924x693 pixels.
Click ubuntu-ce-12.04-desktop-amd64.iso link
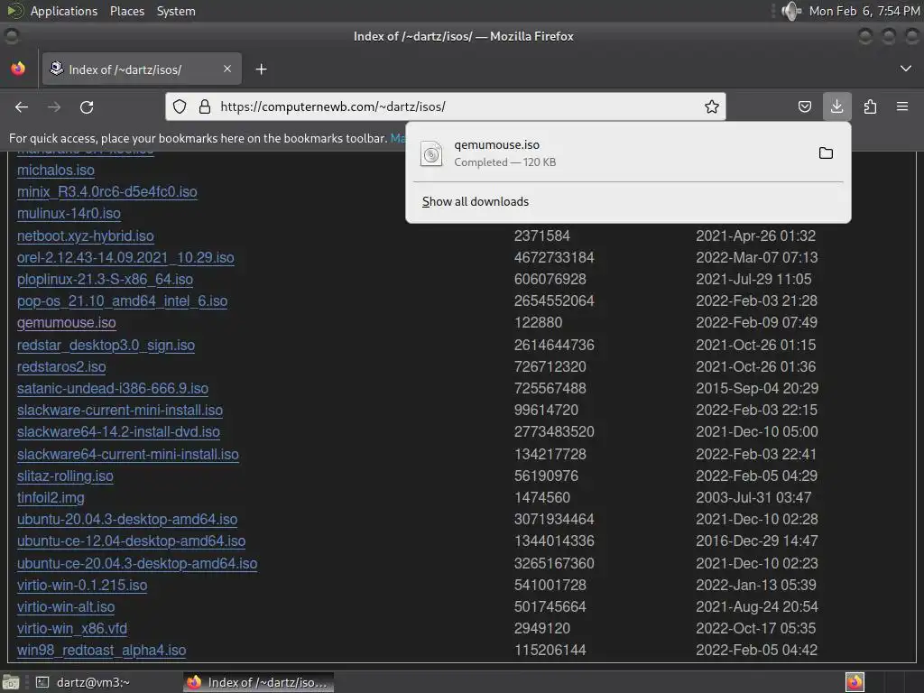(132, 541)
